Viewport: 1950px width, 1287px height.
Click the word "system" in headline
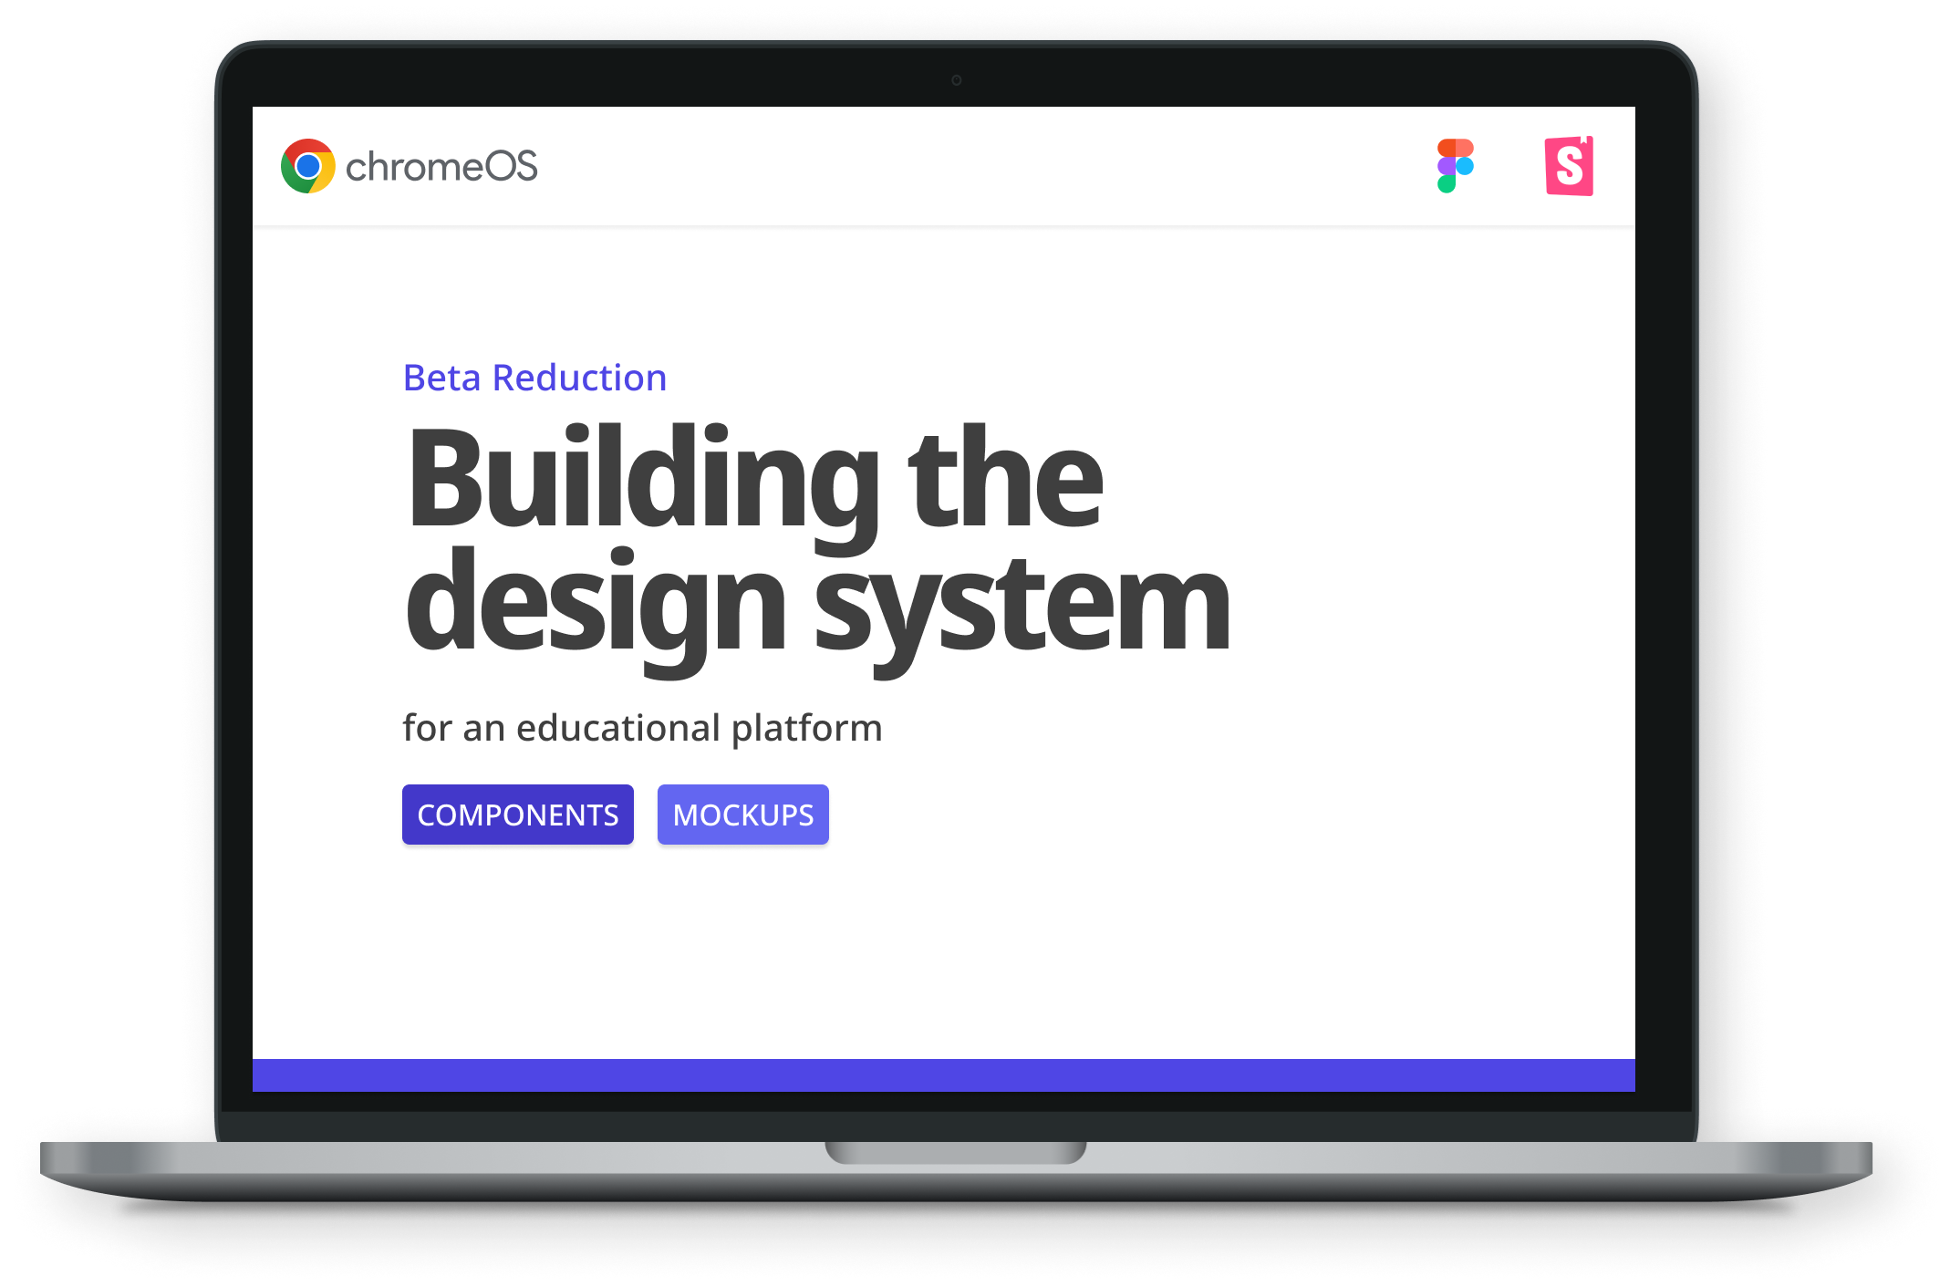(1022, 604)
